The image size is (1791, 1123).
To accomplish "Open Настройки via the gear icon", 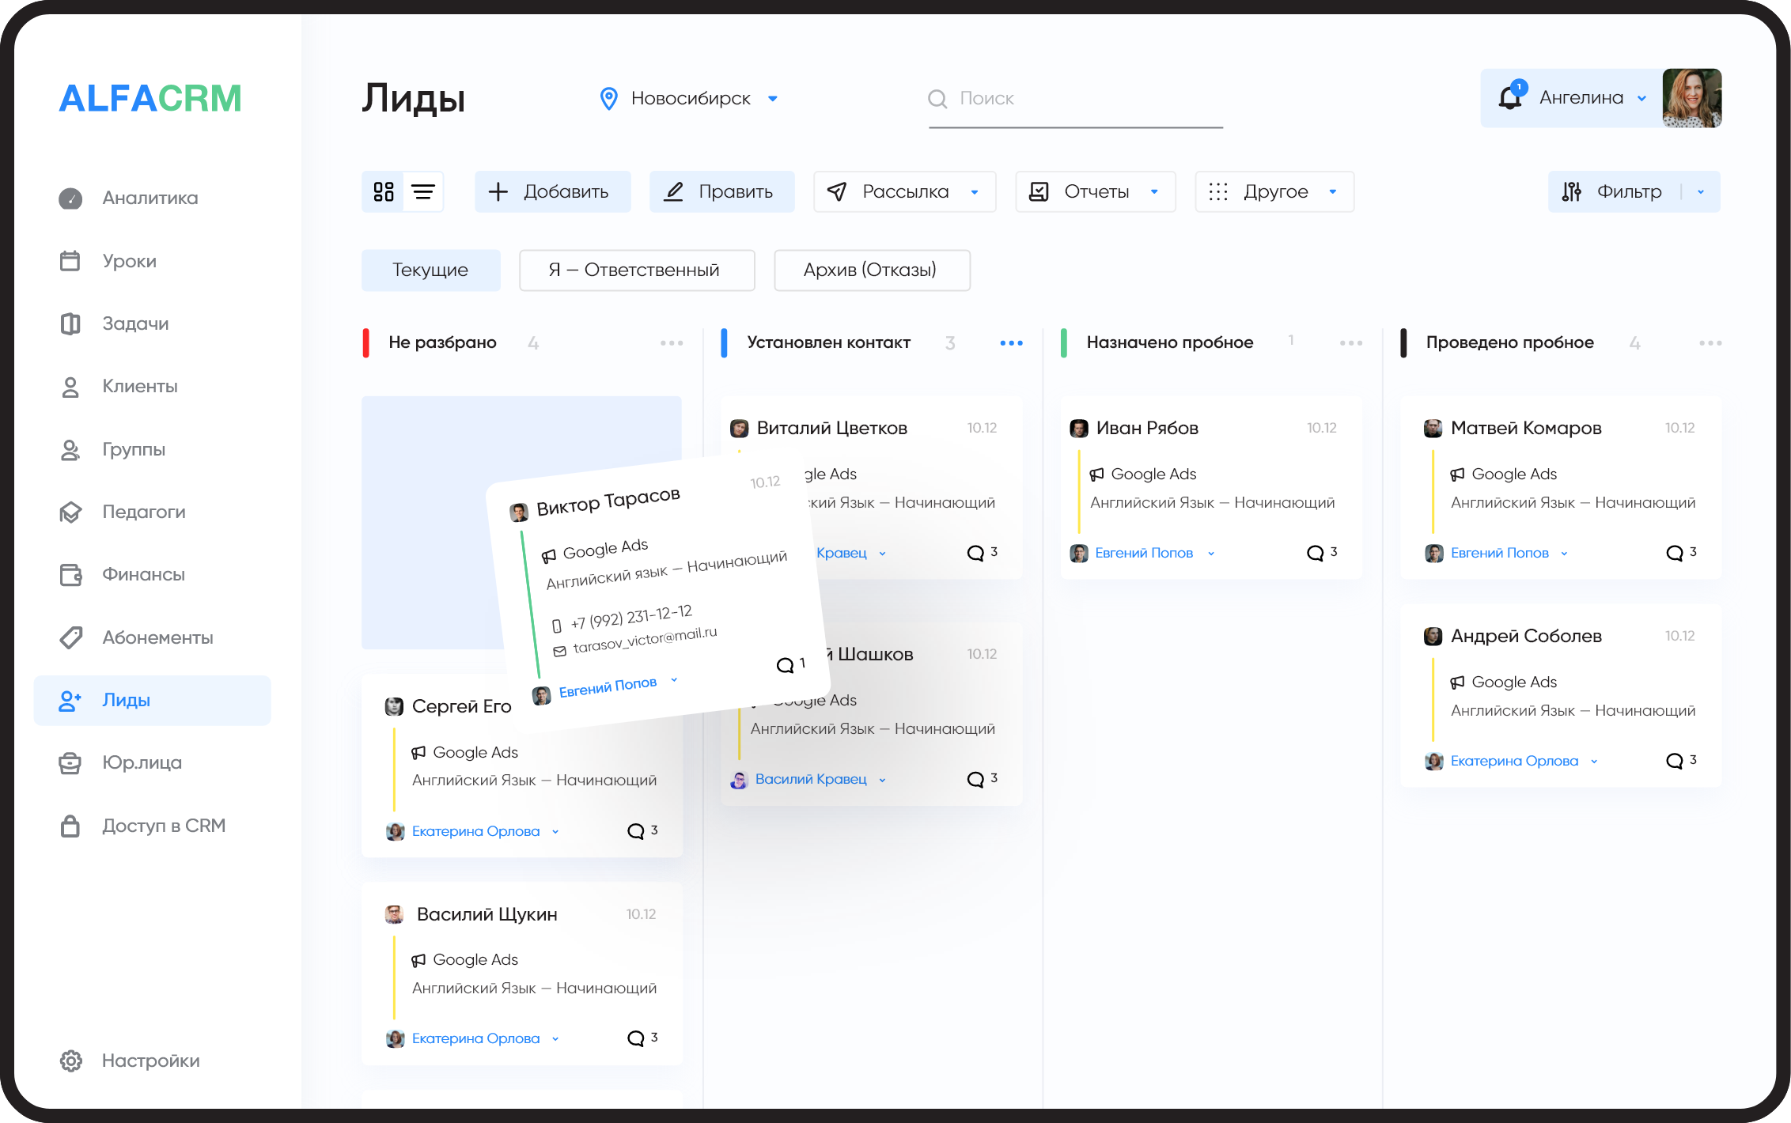I will (x=70, y=1061).
